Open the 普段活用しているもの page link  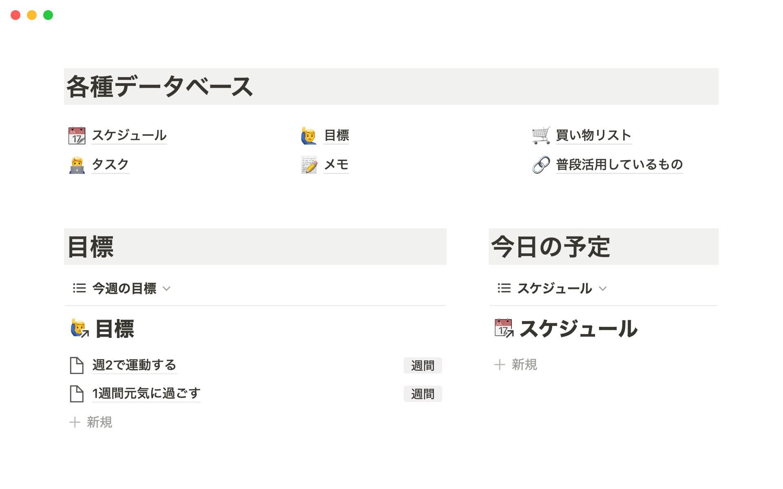tap(619, 165)
